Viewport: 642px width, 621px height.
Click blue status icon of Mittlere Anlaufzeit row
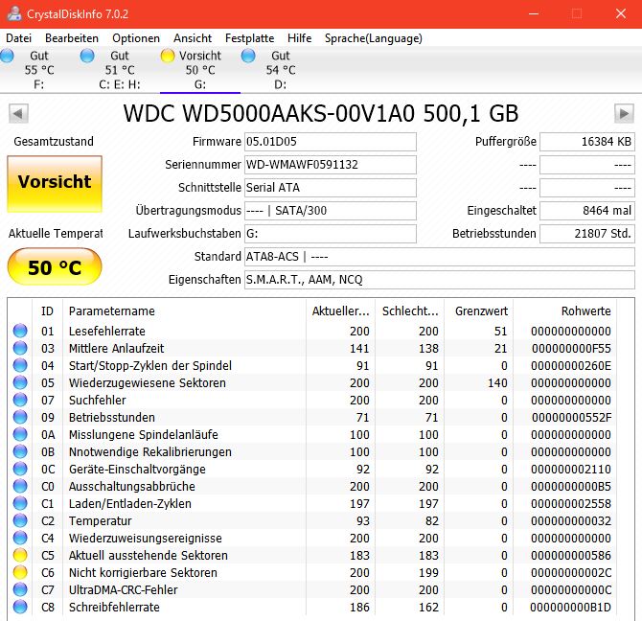20,348
